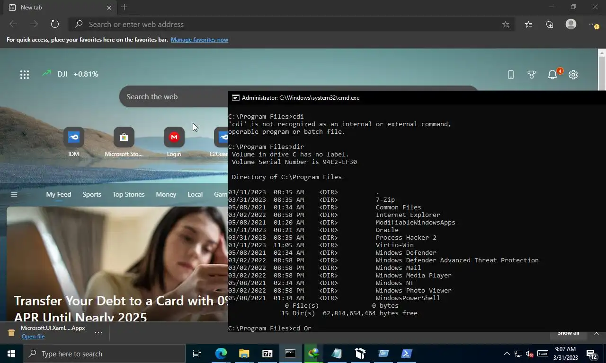Viewport: 606px width, 363px height.
Task: Open the Login quick link tile
Action: (x=174, y=142)
